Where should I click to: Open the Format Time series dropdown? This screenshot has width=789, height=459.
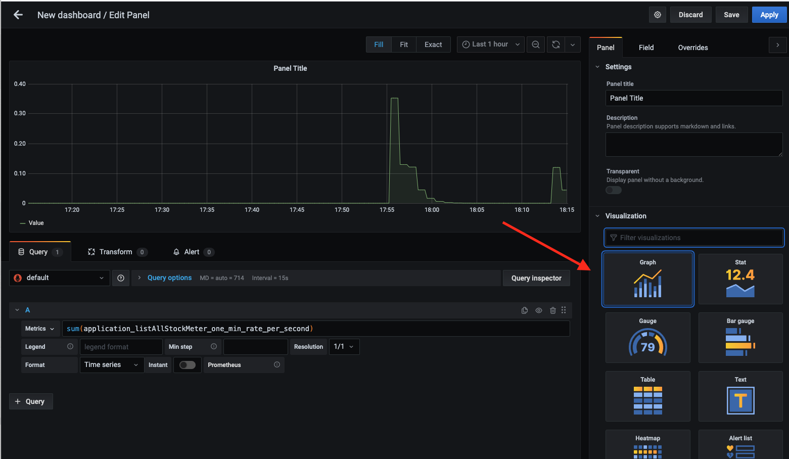click(112, 365)
